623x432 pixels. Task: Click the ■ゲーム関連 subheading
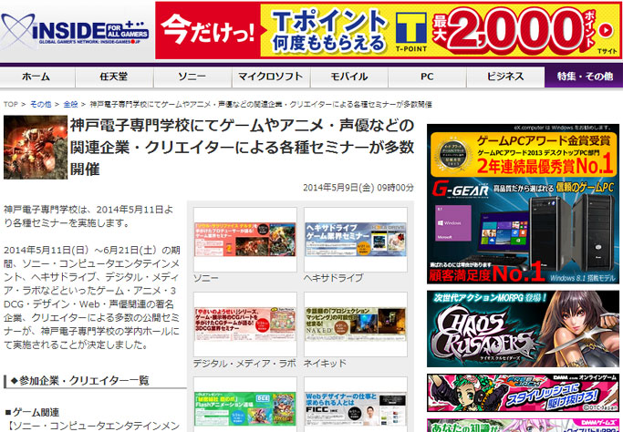tap(32, 412)
